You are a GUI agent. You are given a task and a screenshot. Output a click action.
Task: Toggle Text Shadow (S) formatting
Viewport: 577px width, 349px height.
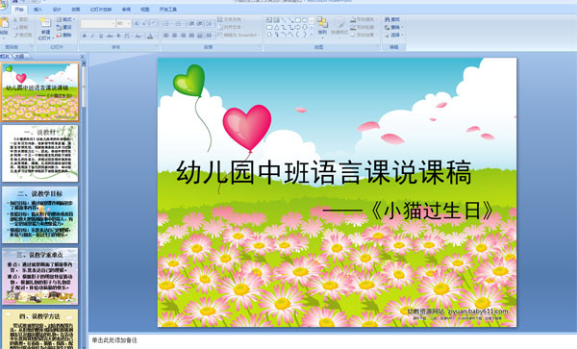pos(118,36)
